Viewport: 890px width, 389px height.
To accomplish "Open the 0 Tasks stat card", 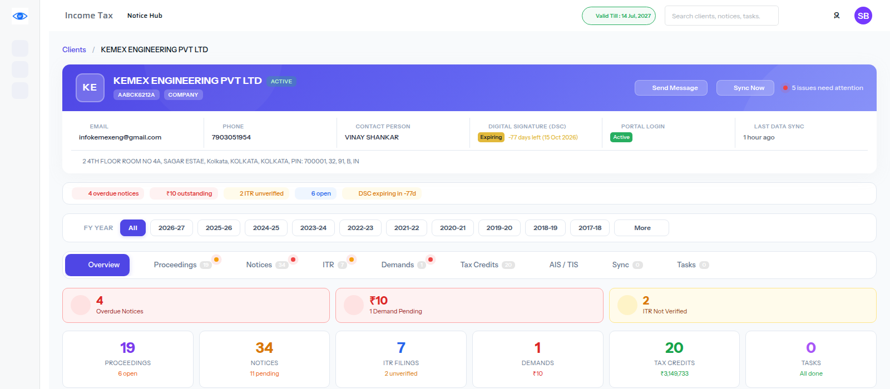I will [x=811, y=359].
